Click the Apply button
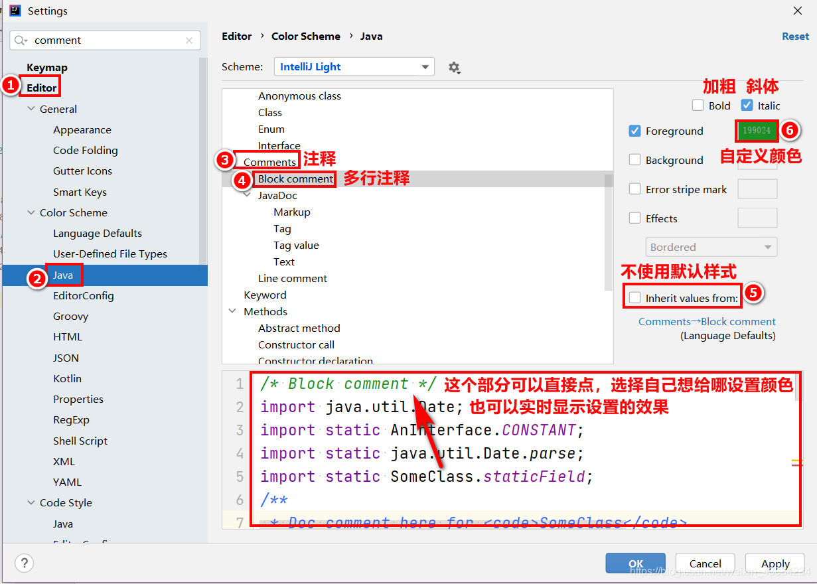Screen dimensions: 817x584 coord(775,563)
